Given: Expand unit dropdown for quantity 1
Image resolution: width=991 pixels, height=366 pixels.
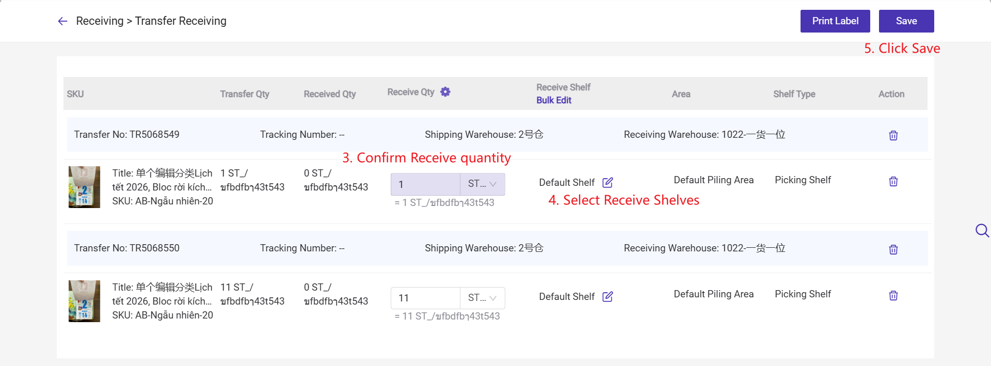Looking at the screenshot, I should coord(482,184).
